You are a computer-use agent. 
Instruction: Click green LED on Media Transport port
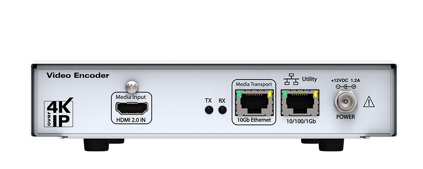coord(239,94)
